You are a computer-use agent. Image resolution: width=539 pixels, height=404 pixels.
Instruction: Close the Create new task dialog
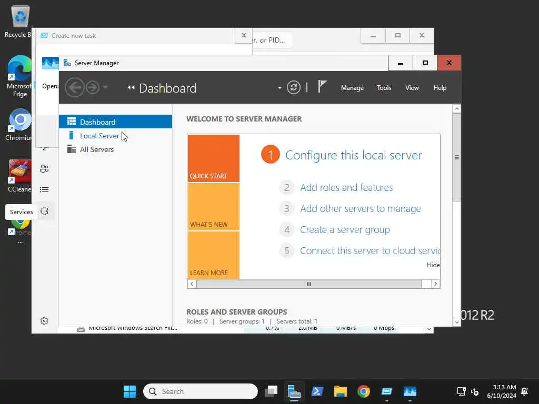[244, 35]
